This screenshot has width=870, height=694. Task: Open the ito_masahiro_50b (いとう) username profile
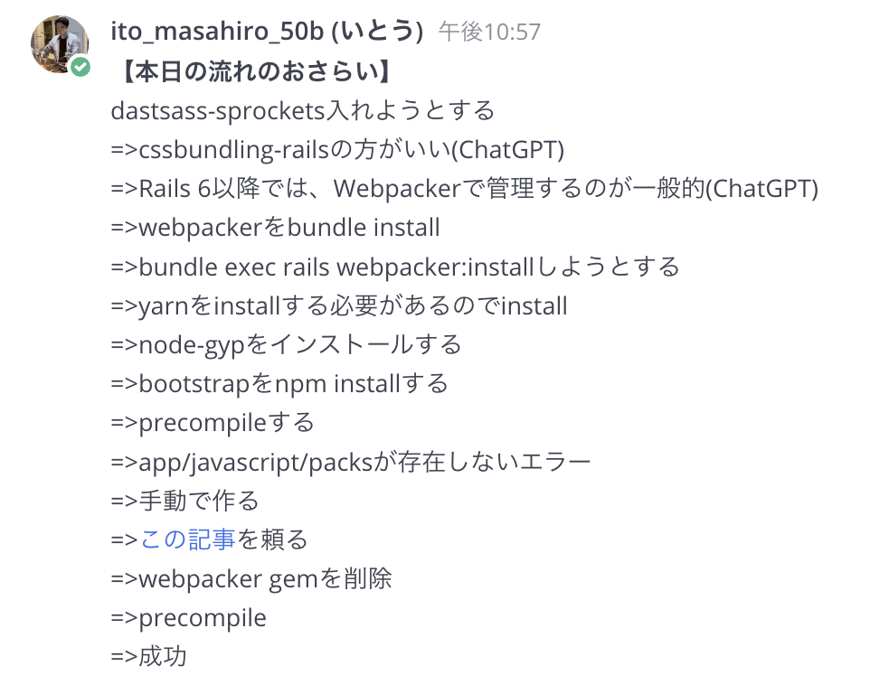point(267,31)
